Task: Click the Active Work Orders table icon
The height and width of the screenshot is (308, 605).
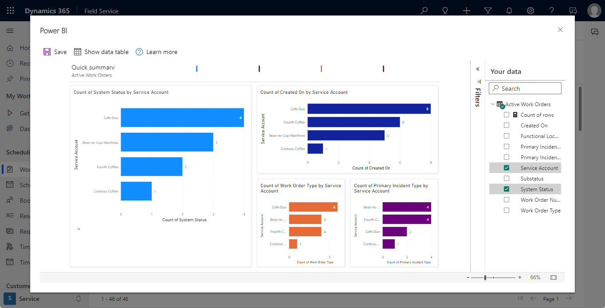Action: pos(500,105)
